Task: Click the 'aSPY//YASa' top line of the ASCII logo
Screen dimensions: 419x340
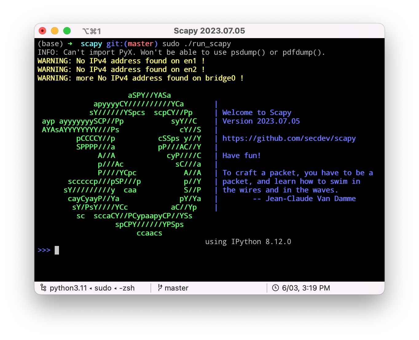Action: pos(149,95)
